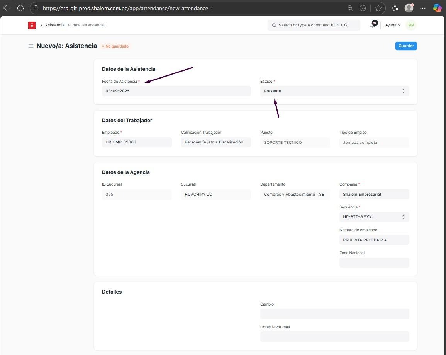Click the browser refresh icon
The width and height of the screenshot is (446, 355).
pyautogui.click(x=20, y=8)
